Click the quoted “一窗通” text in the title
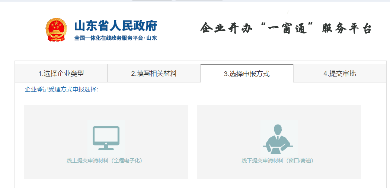The height and width of the screenshot is (188, 390). pos(285,28)
